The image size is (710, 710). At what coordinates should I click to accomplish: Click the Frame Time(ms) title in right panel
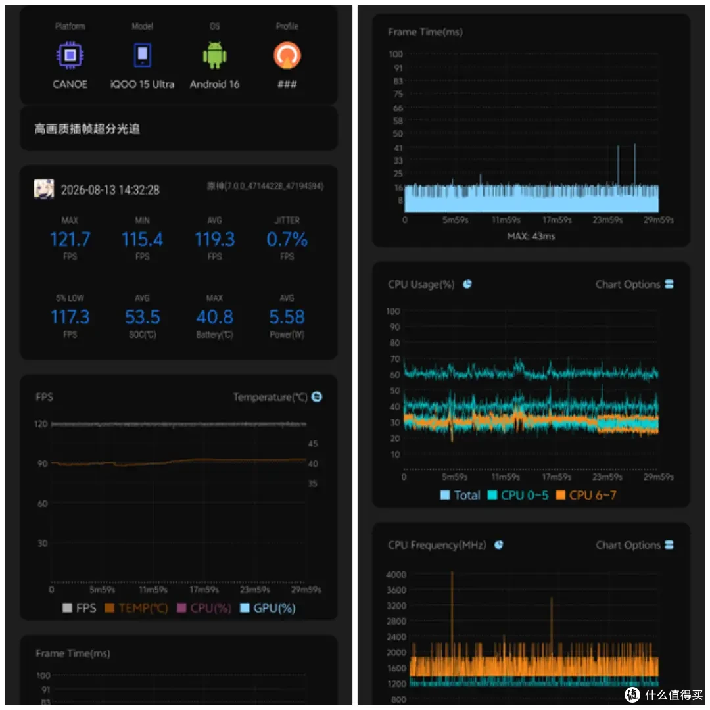click(425, 32)
